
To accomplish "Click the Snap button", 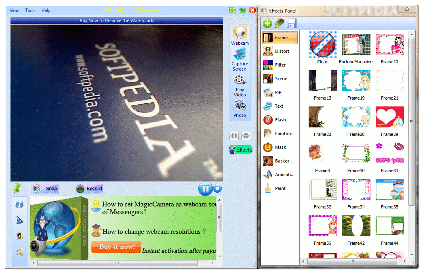I will tap(45, 189).
